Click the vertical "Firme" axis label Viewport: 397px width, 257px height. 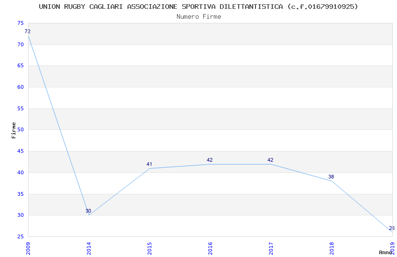14,130
